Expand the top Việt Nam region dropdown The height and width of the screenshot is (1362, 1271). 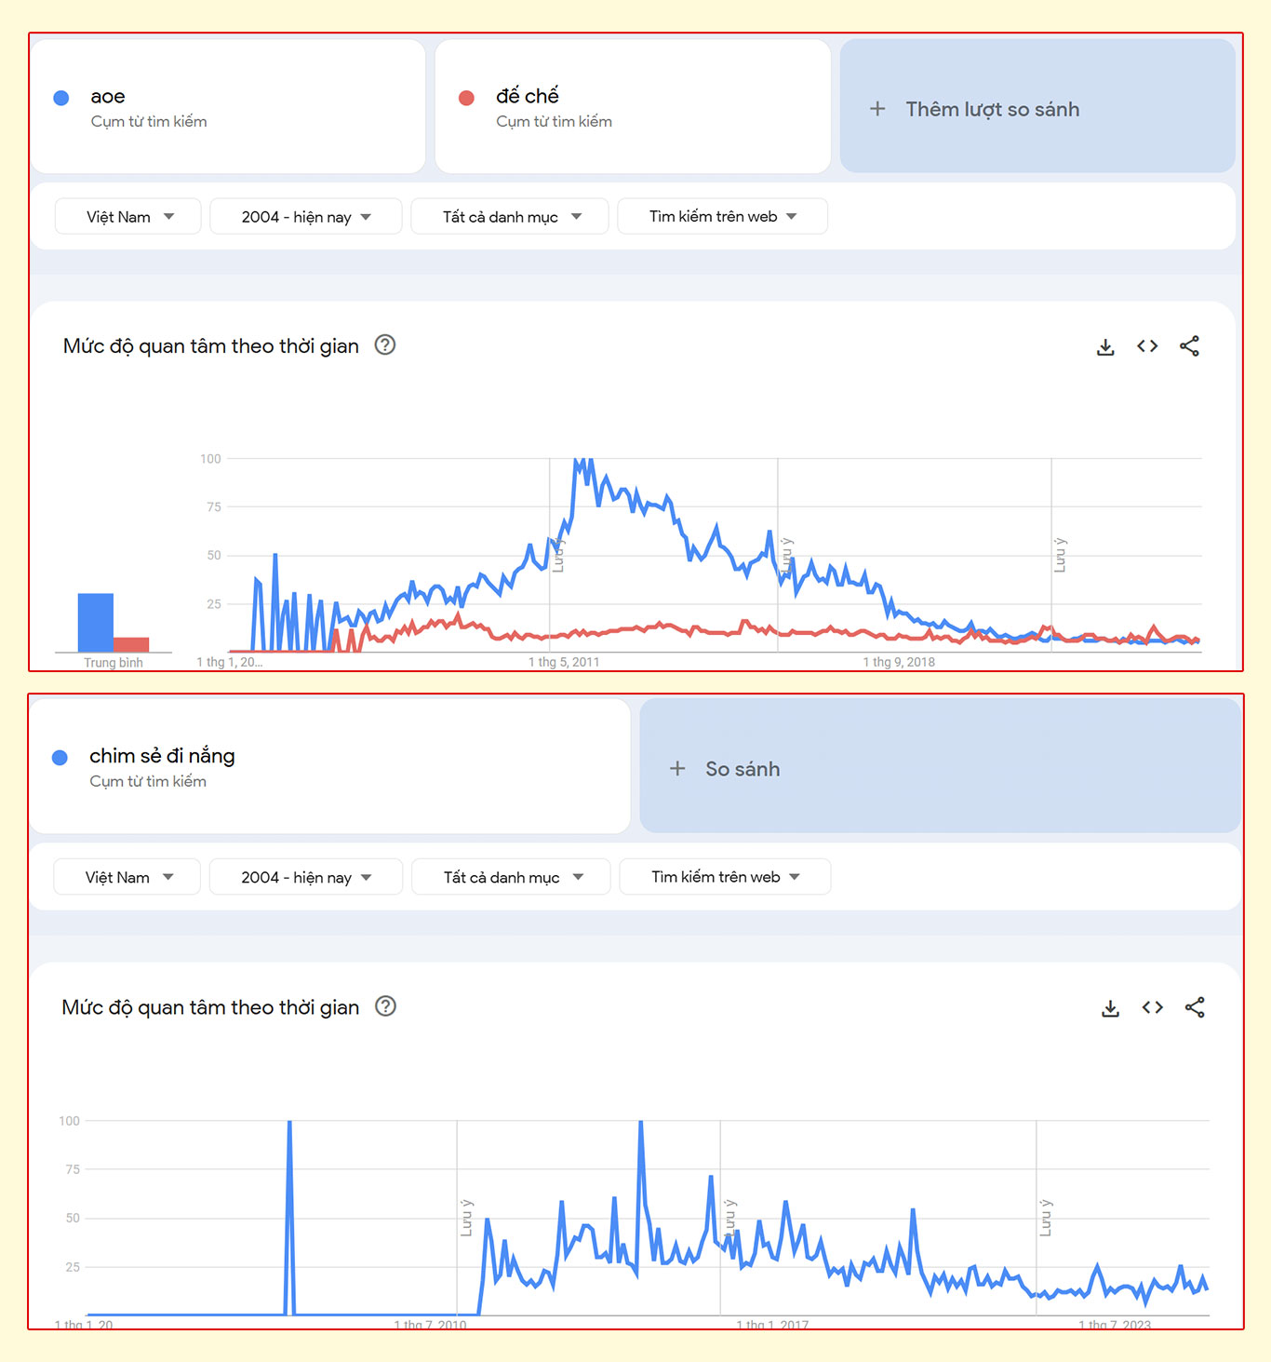point(128,217)
